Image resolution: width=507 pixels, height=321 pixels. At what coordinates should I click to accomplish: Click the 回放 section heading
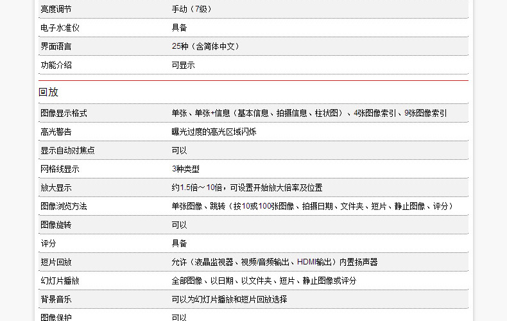[x=48, y=92]
